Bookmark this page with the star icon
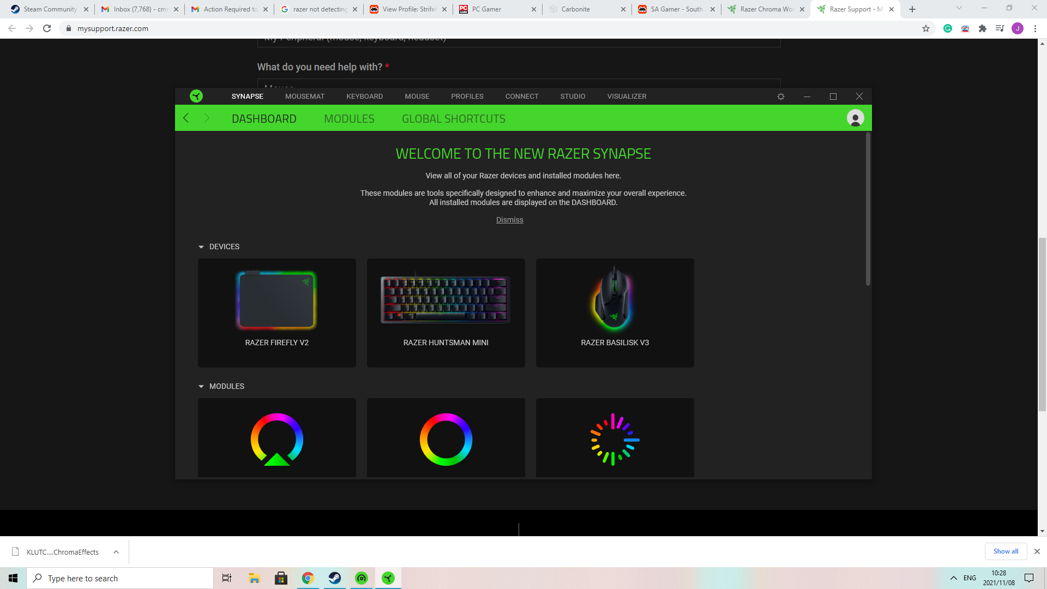 click(x=926, y=28)
